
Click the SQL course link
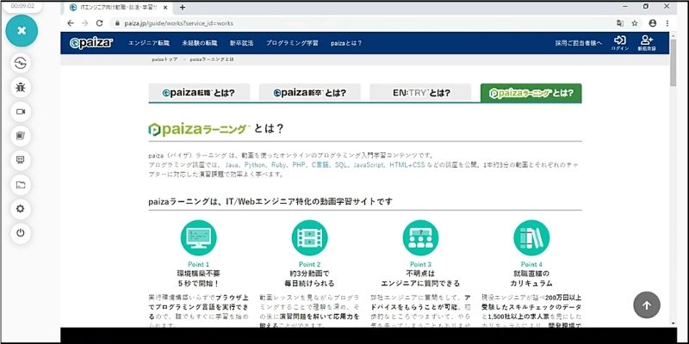click(x=341, y=165)
